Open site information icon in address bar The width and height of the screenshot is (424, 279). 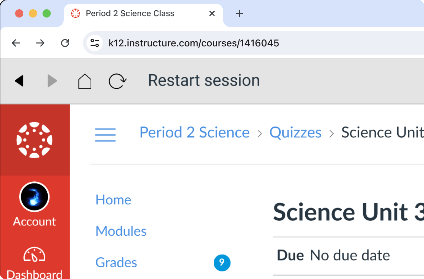[x=94, y=43]
